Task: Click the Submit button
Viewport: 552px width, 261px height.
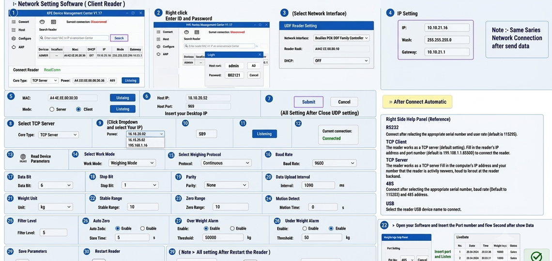Action: coord(309,102)
